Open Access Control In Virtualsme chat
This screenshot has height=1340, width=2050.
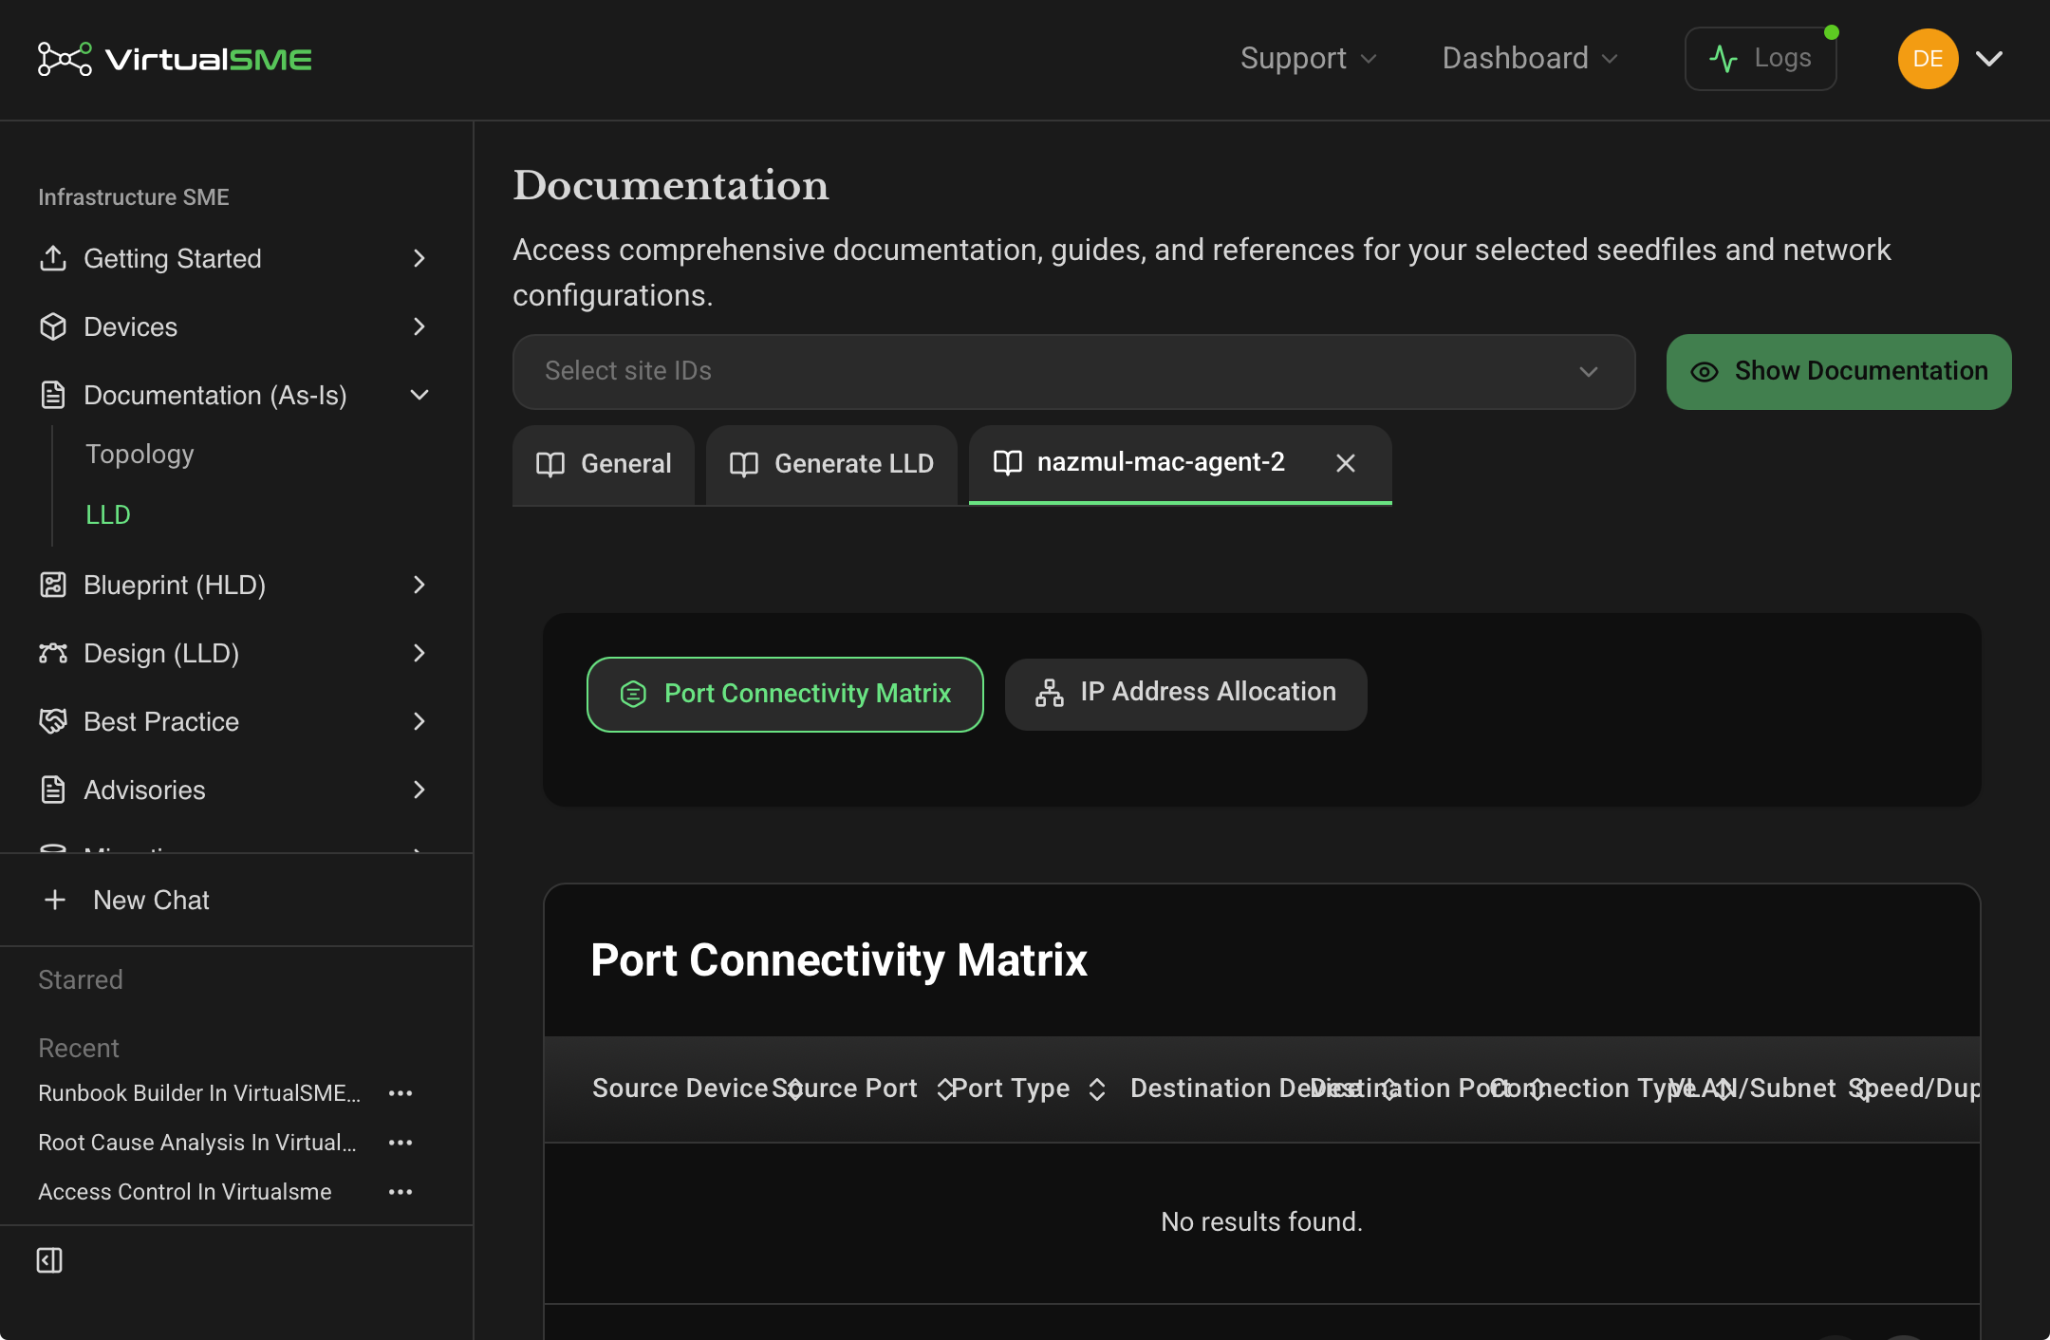[185, 1192]
